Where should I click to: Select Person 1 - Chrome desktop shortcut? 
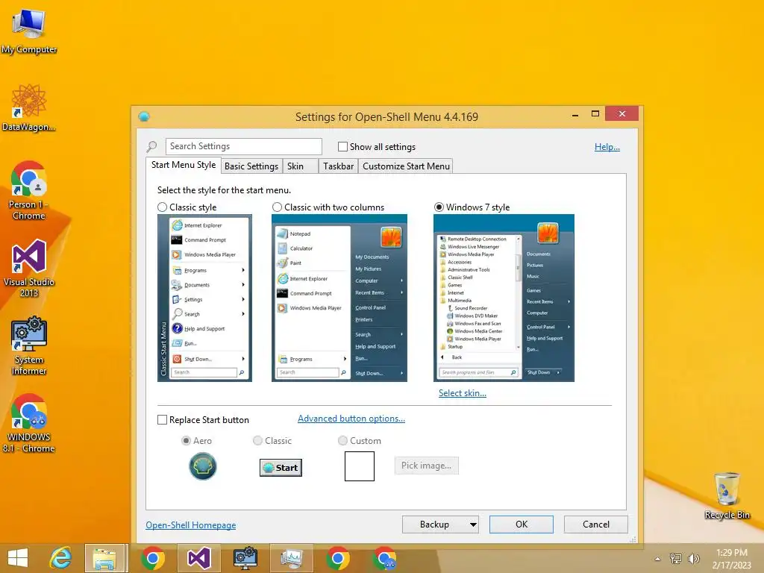pyautogui.click(x=29, y=190)
